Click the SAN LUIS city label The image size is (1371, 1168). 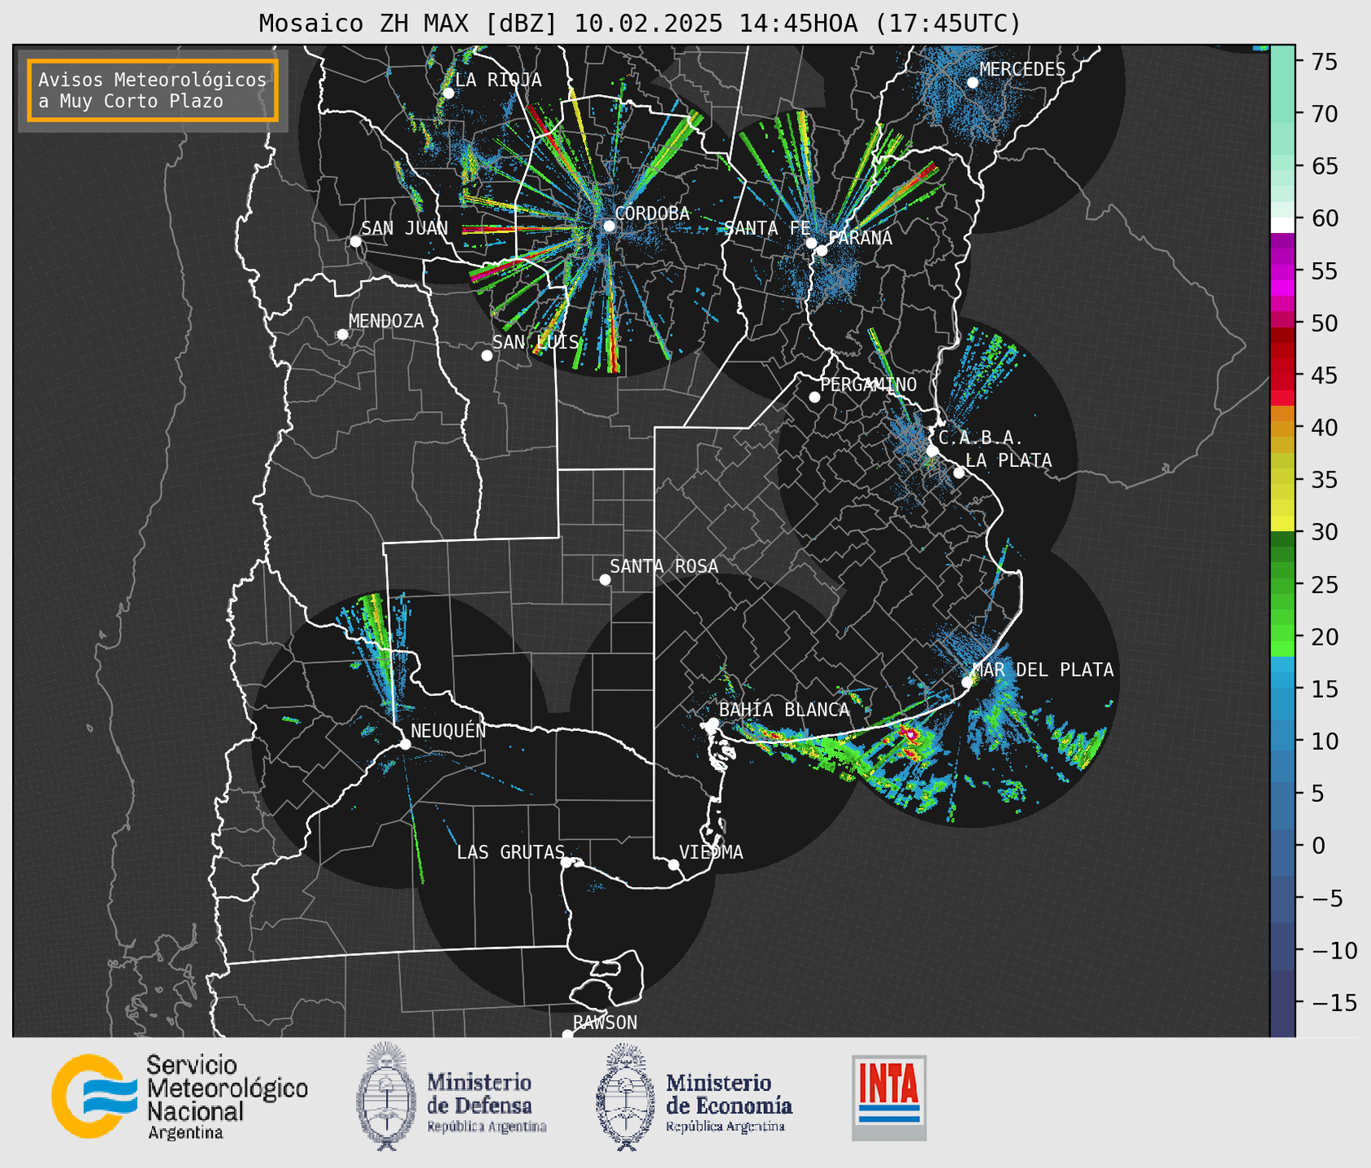click(536, 342)
